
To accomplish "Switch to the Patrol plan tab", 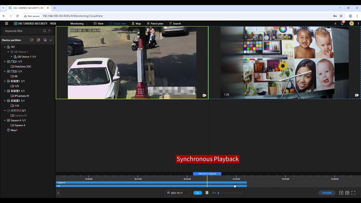I will coord(155,24).
